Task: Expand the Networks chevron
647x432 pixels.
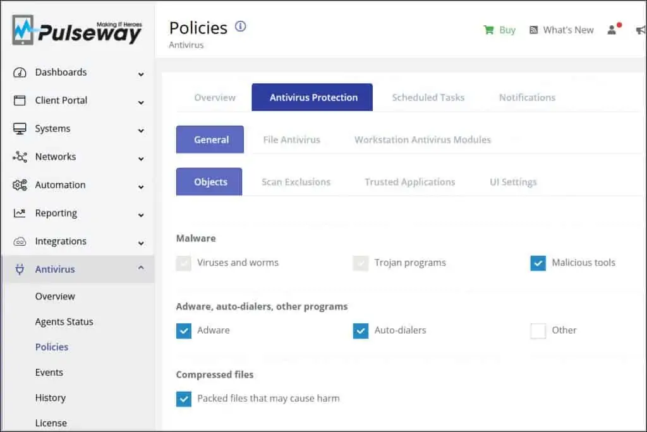Action: coord(141,159)
